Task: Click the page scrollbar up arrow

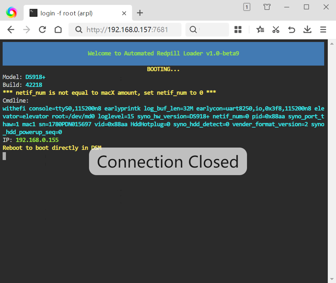Action: pos(332,44)
